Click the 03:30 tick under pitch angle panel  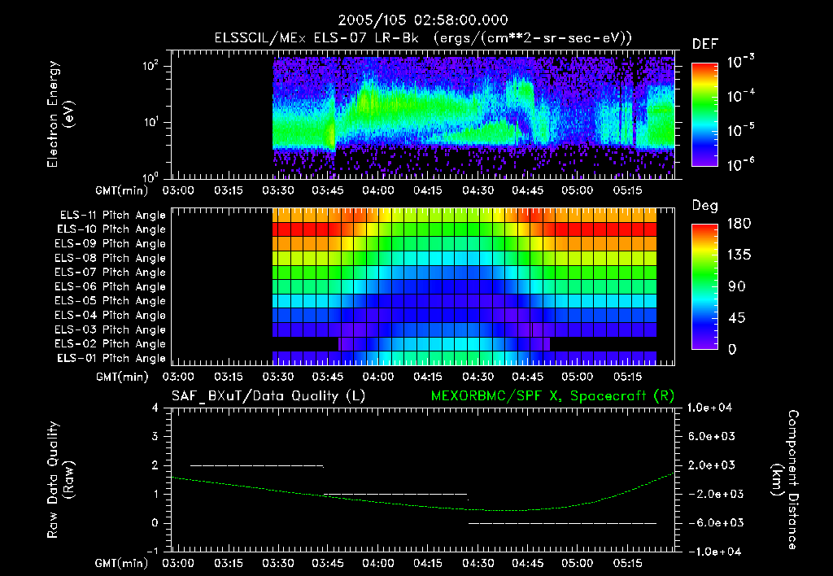click(278, 377)
